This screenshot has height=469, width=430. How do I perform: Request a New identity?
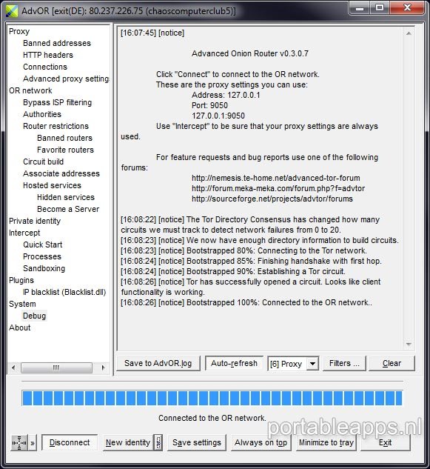pos(128,442)
